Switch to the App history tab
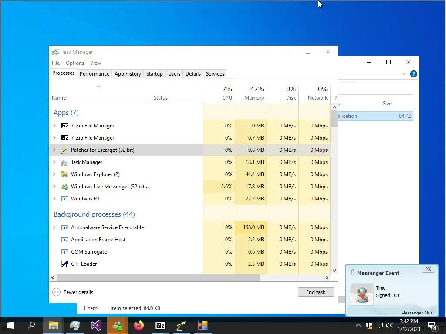The width and height of the screenshot is (446, 334). click(x=128, y=74)
